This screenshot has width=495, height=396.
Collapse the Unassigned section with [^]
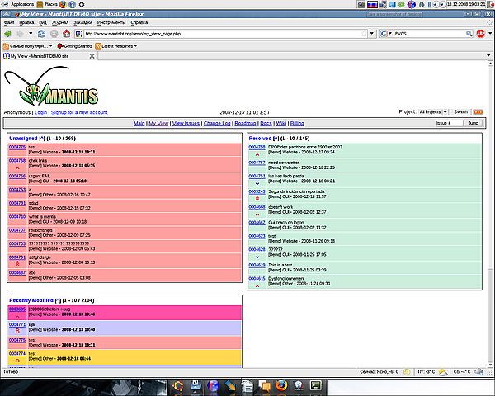click(x=42, y=139)
